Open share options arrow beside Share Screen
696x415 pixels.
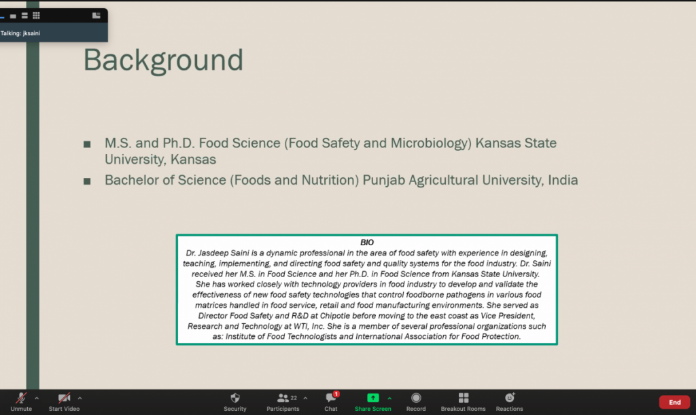(389, 398)
